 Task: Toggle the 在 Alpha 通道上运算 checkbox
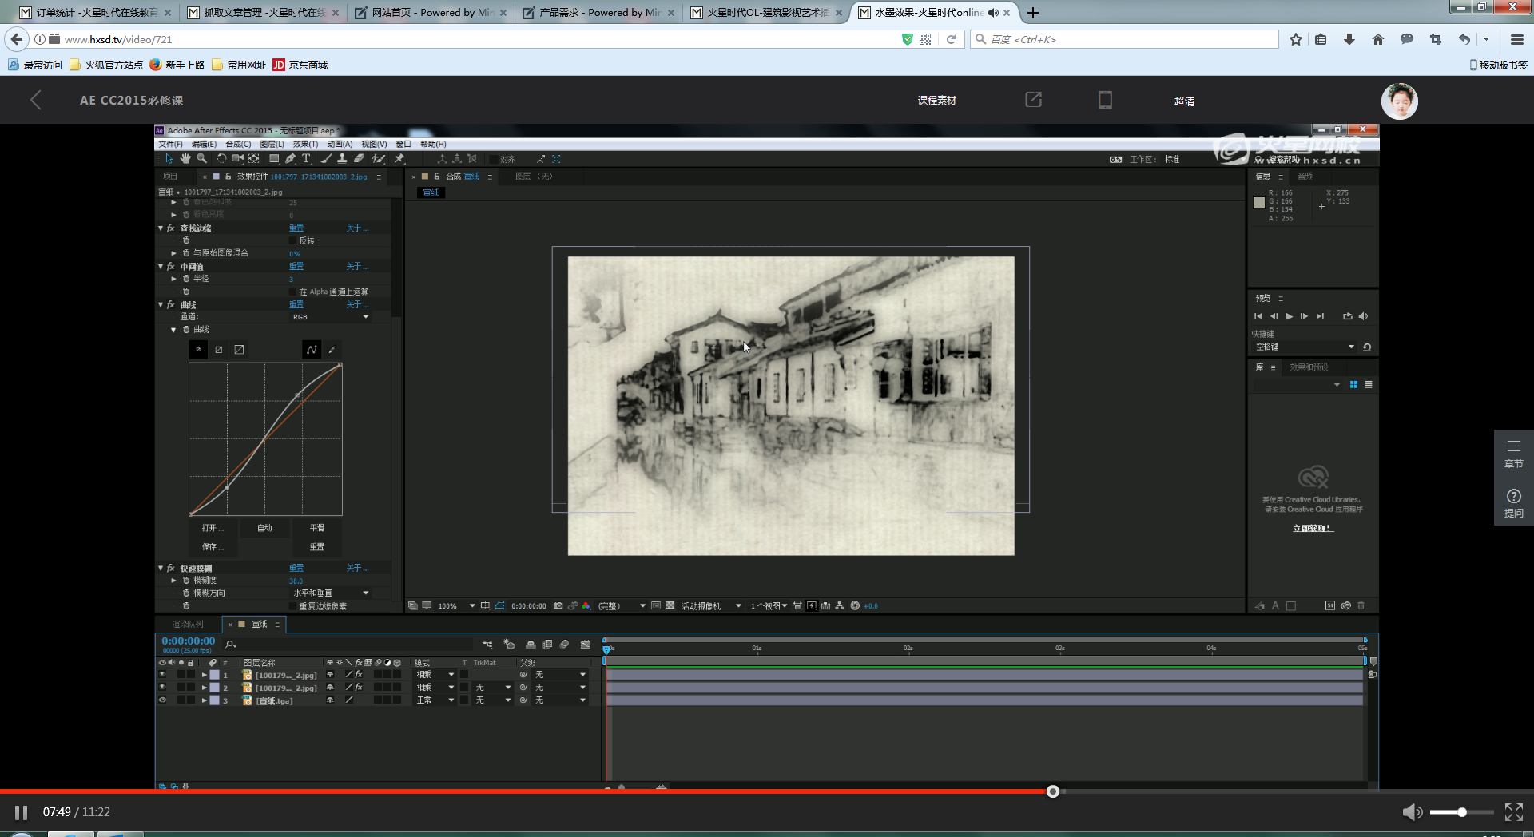point(292,292)
